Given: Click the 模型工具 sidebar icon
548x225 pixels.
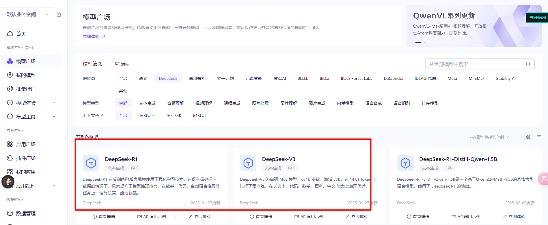Looking at the screenshot, I should (10, 116).
